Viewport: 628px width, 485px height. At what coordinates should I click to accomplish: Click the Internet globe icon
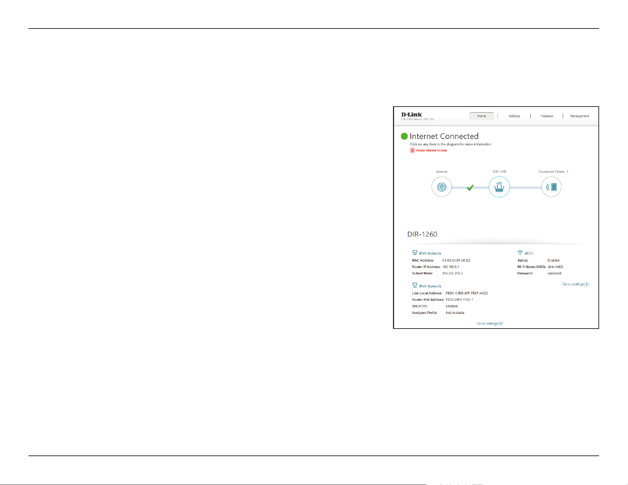coord(441,187)
